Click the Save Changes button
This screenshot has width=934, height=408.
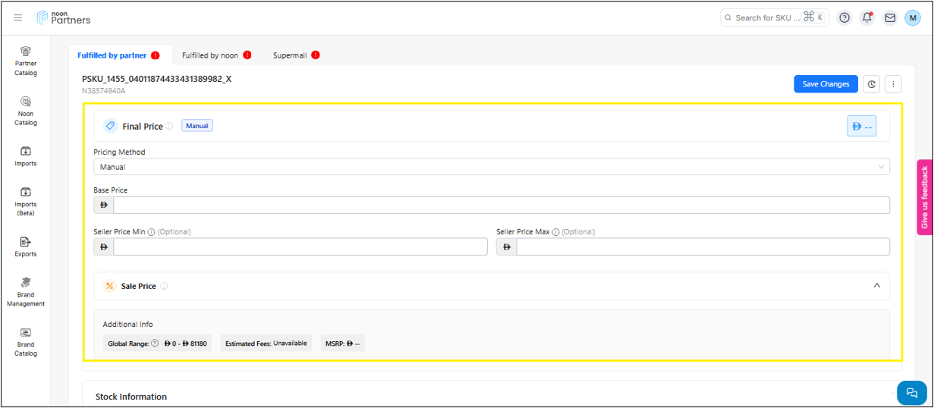coord(826,84)
